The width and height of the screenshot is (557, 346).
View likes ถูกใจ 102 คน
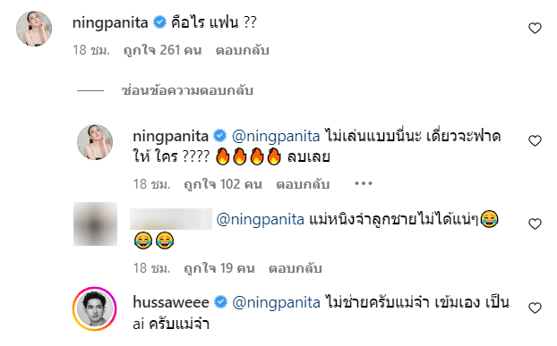click(223, 184)
